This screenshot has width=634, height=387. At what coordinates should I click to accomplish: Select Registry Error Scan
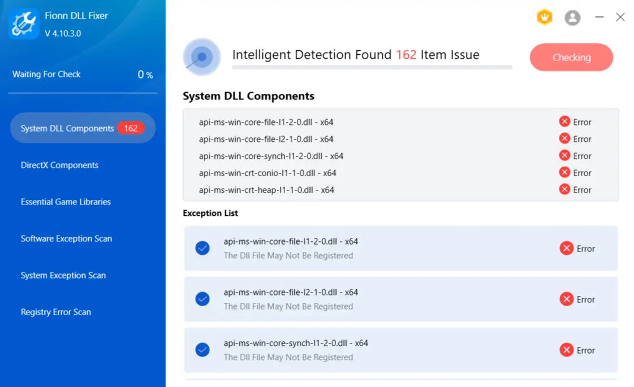tap(56, 312)
